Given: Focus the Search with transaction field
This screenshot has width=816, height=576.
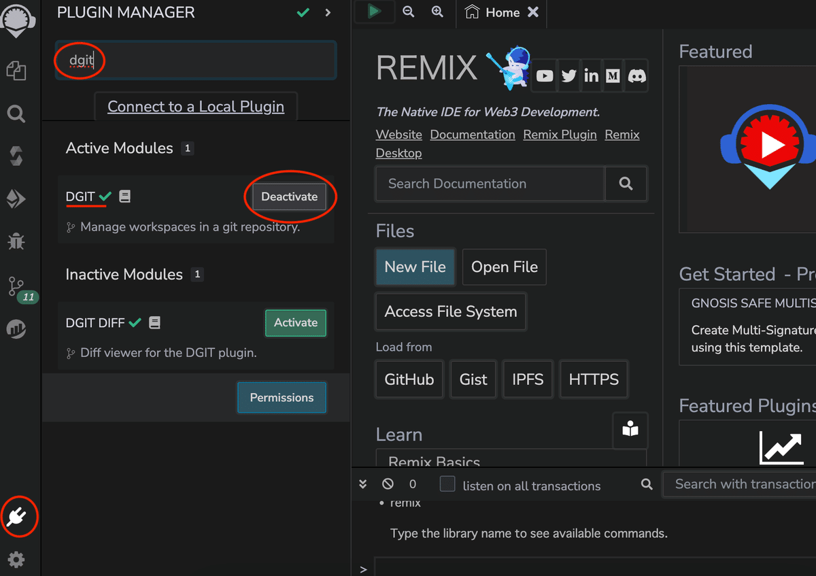Looking at the screenshot, I should pos(740,484).
